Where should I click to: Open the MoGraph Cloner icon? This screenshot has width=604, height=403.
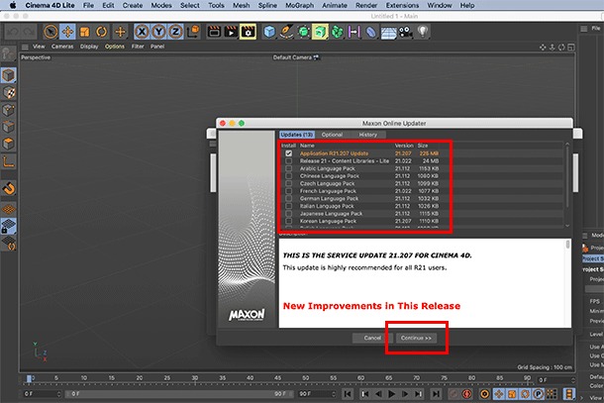[337, 32]
